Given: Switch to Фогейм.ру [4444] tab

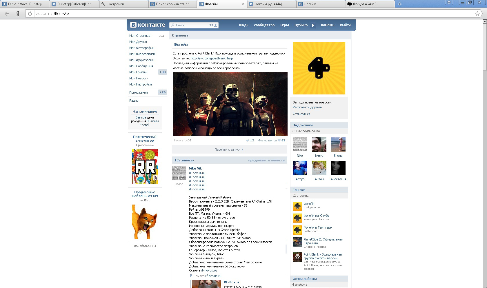Looking at the screenshot, I should [271, 4].
